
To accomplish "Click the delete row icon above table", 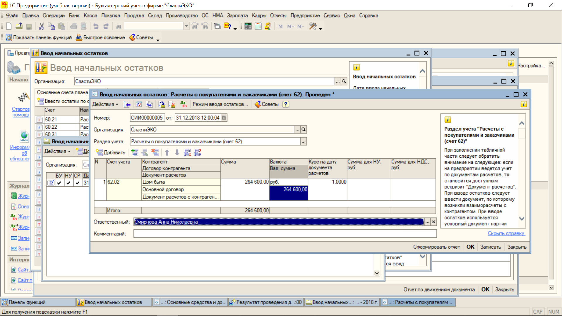I will coord(155,152).
